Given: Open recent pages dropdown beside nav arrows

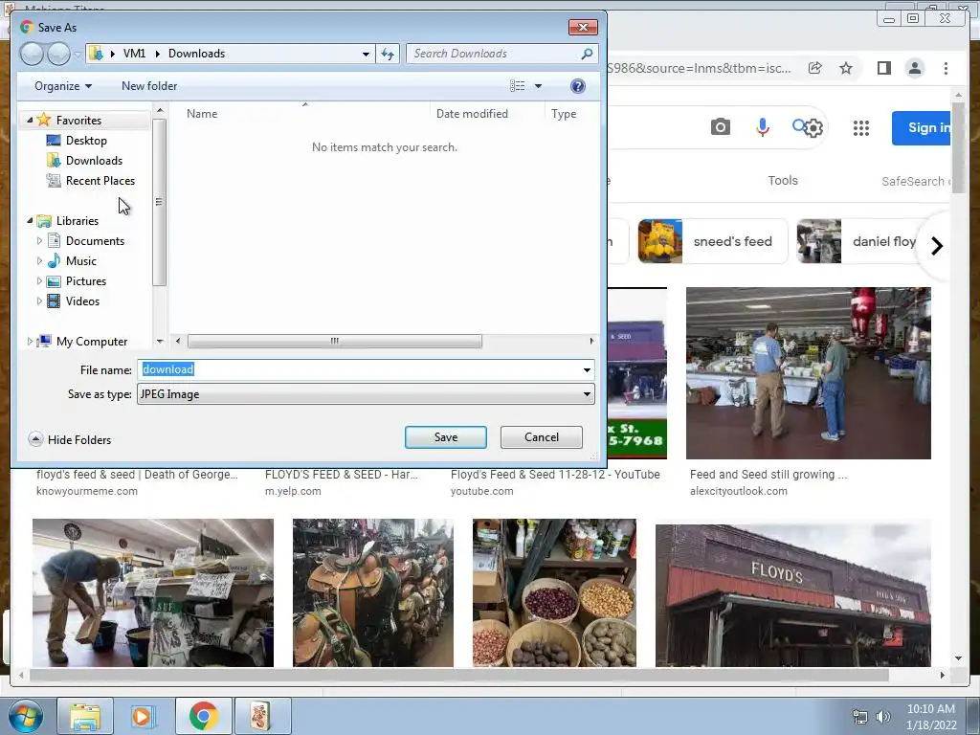Looking at the screenshot, I should 77,55.
